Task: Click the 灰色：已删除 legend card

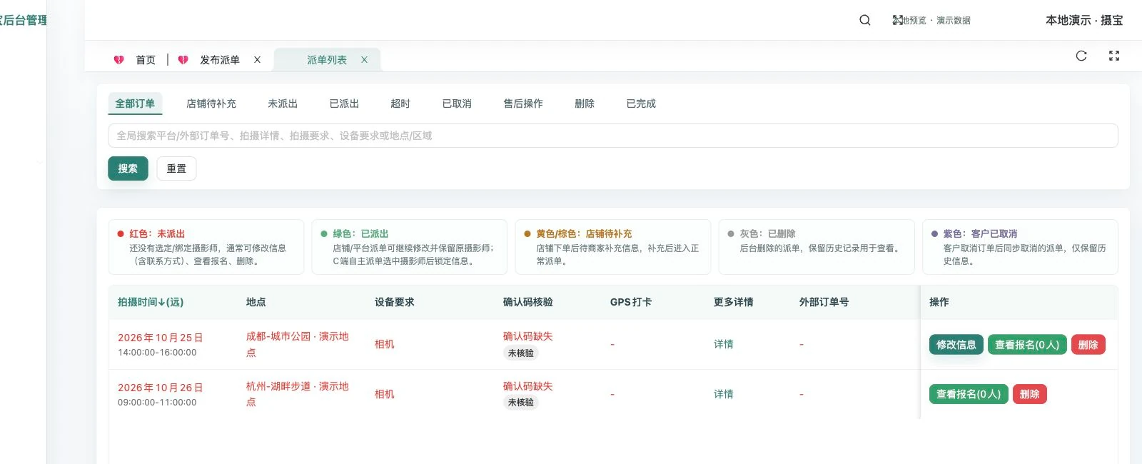Action: point(817,247)
